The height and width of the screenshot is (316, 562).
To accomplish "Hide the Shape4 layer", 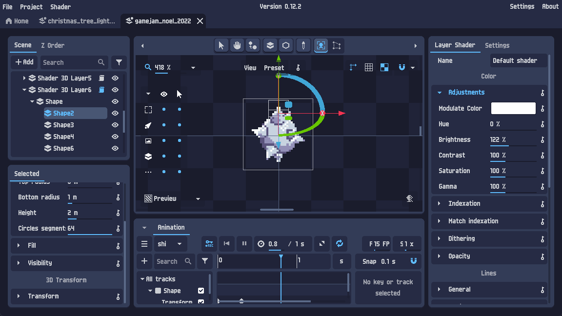I will [115, 137].
